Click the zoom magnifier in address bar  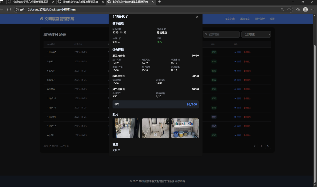pos(282,9)
